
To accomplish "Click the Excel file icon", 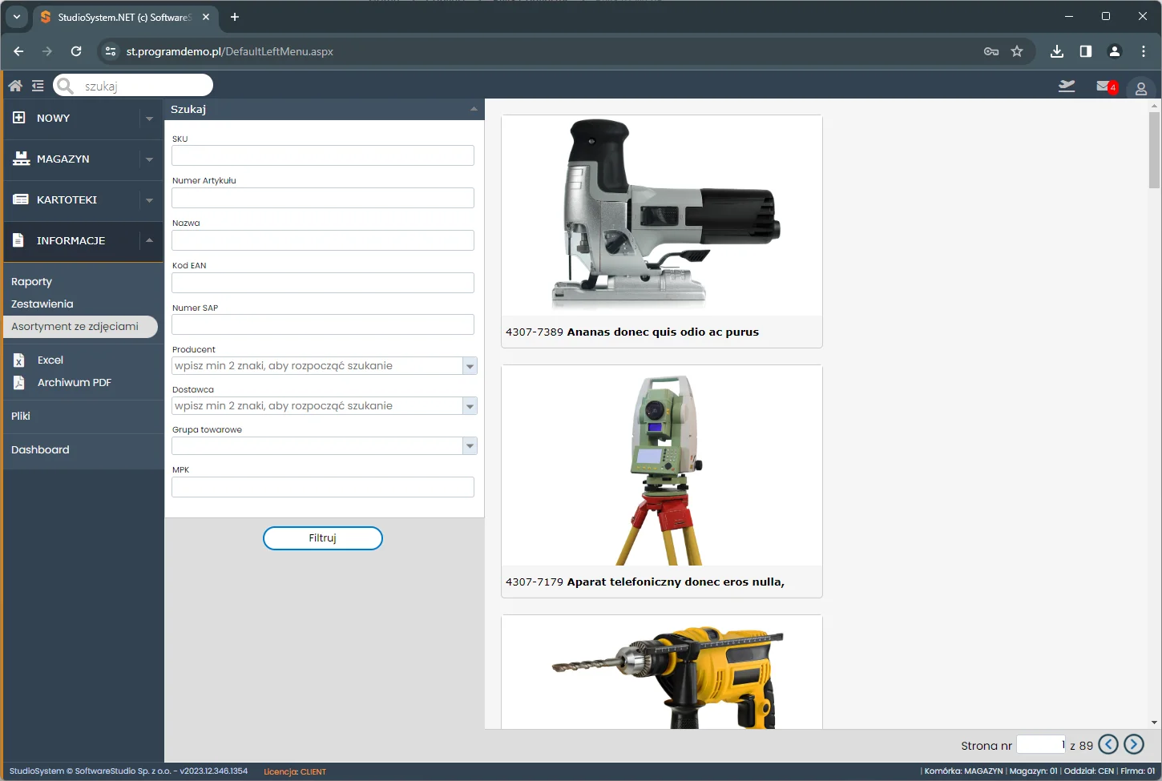I will [19, 360].
